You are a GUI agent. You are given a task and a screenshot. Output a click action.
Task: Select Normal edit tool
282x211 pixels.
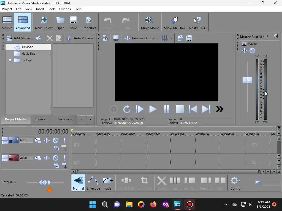(78, 183)
